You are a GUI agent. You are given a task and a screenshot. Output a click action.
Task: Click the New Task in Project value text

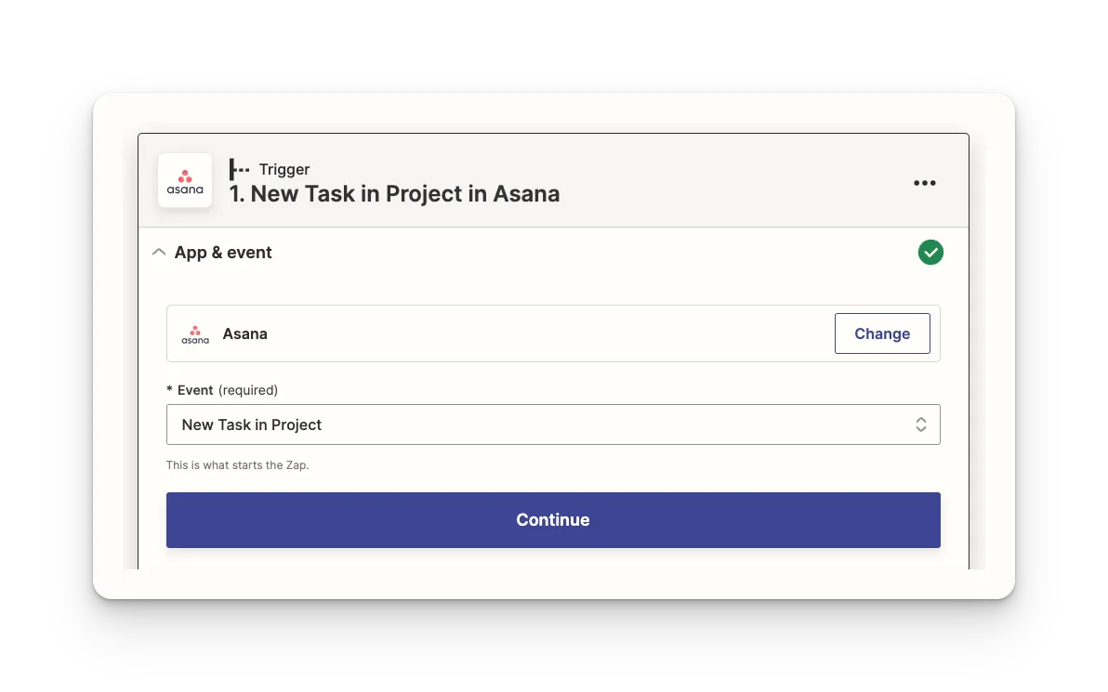(252, 424)
